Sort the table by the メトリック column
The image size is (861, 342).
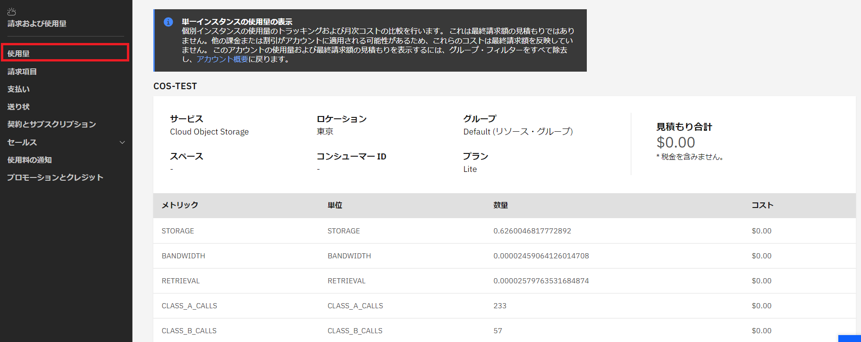pyautogui.click(x=180, y=206)
